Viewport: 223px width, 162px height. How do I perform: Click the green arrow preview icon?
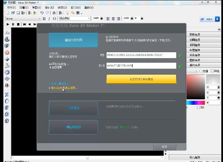click(35, 13)
